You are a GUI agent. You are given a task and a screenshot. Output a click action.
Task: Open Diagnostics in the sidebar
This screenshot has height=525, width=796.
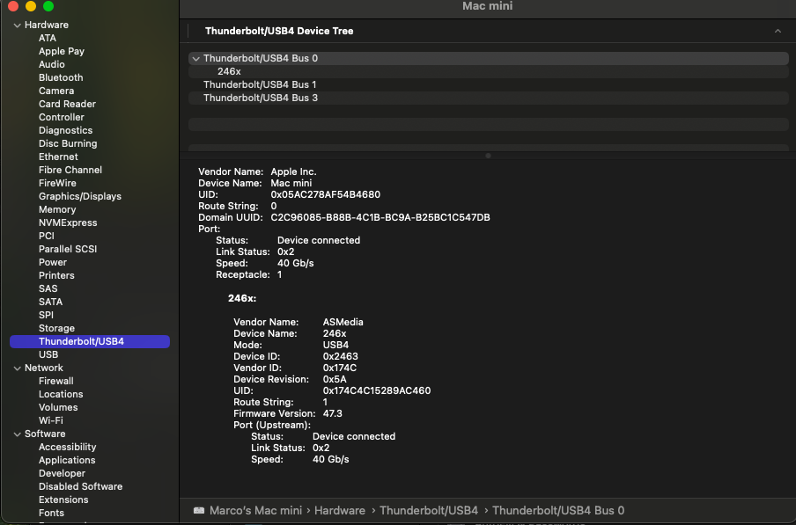(x=65, y=130)
